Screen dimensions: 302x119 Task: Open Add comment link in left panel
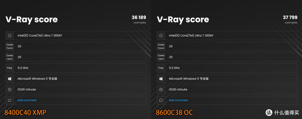[x=27, y=100]
